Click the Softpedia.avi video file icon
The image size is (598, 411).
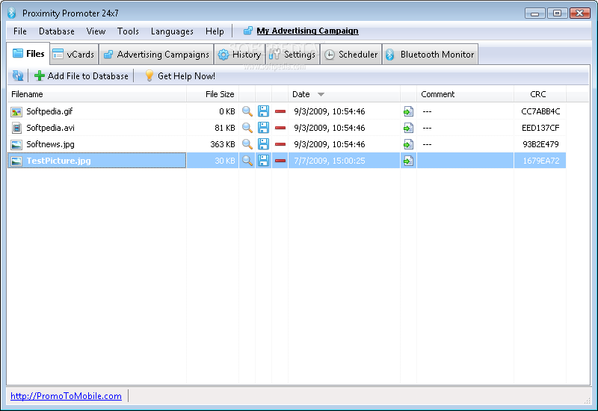coord(16,128)
